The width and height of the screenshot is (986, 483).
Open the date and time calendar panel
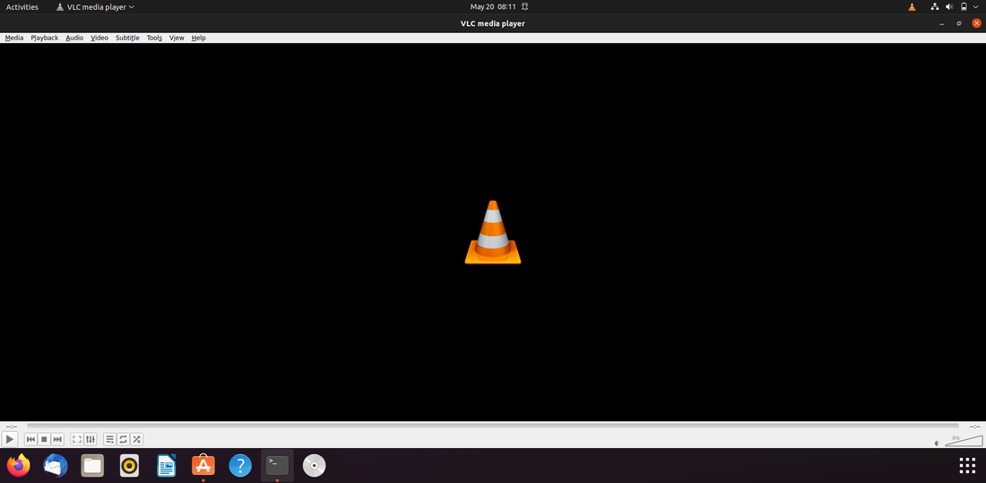[x=493, y=7]
